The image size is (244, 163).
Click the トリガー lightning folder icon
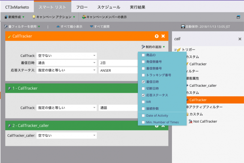(179, 50)
